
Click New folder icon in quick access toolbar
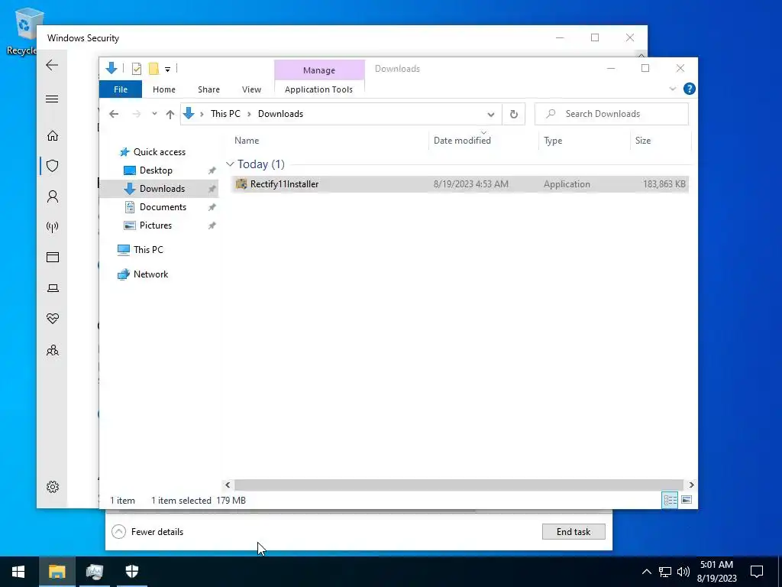pos(153,68)
